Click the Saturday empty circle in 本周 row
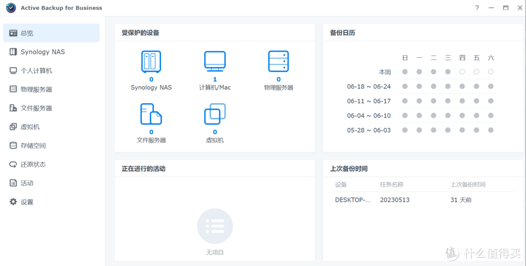Viewport: 526px width, 266px height. pyautogui.click(x=491, y=71)
